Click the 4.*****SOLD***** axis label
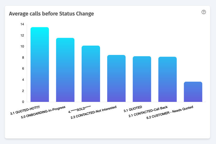 coord(79,109)
